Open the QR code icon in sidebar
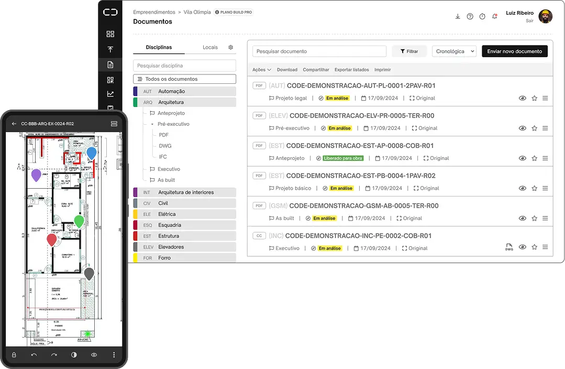565x369 pixels. (x=110, y=80)
